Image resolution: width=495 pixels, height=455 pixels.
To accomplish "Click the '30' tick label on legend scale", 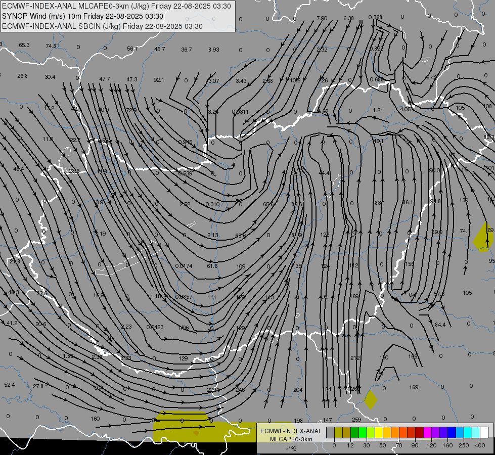I will tap(366, 445).
